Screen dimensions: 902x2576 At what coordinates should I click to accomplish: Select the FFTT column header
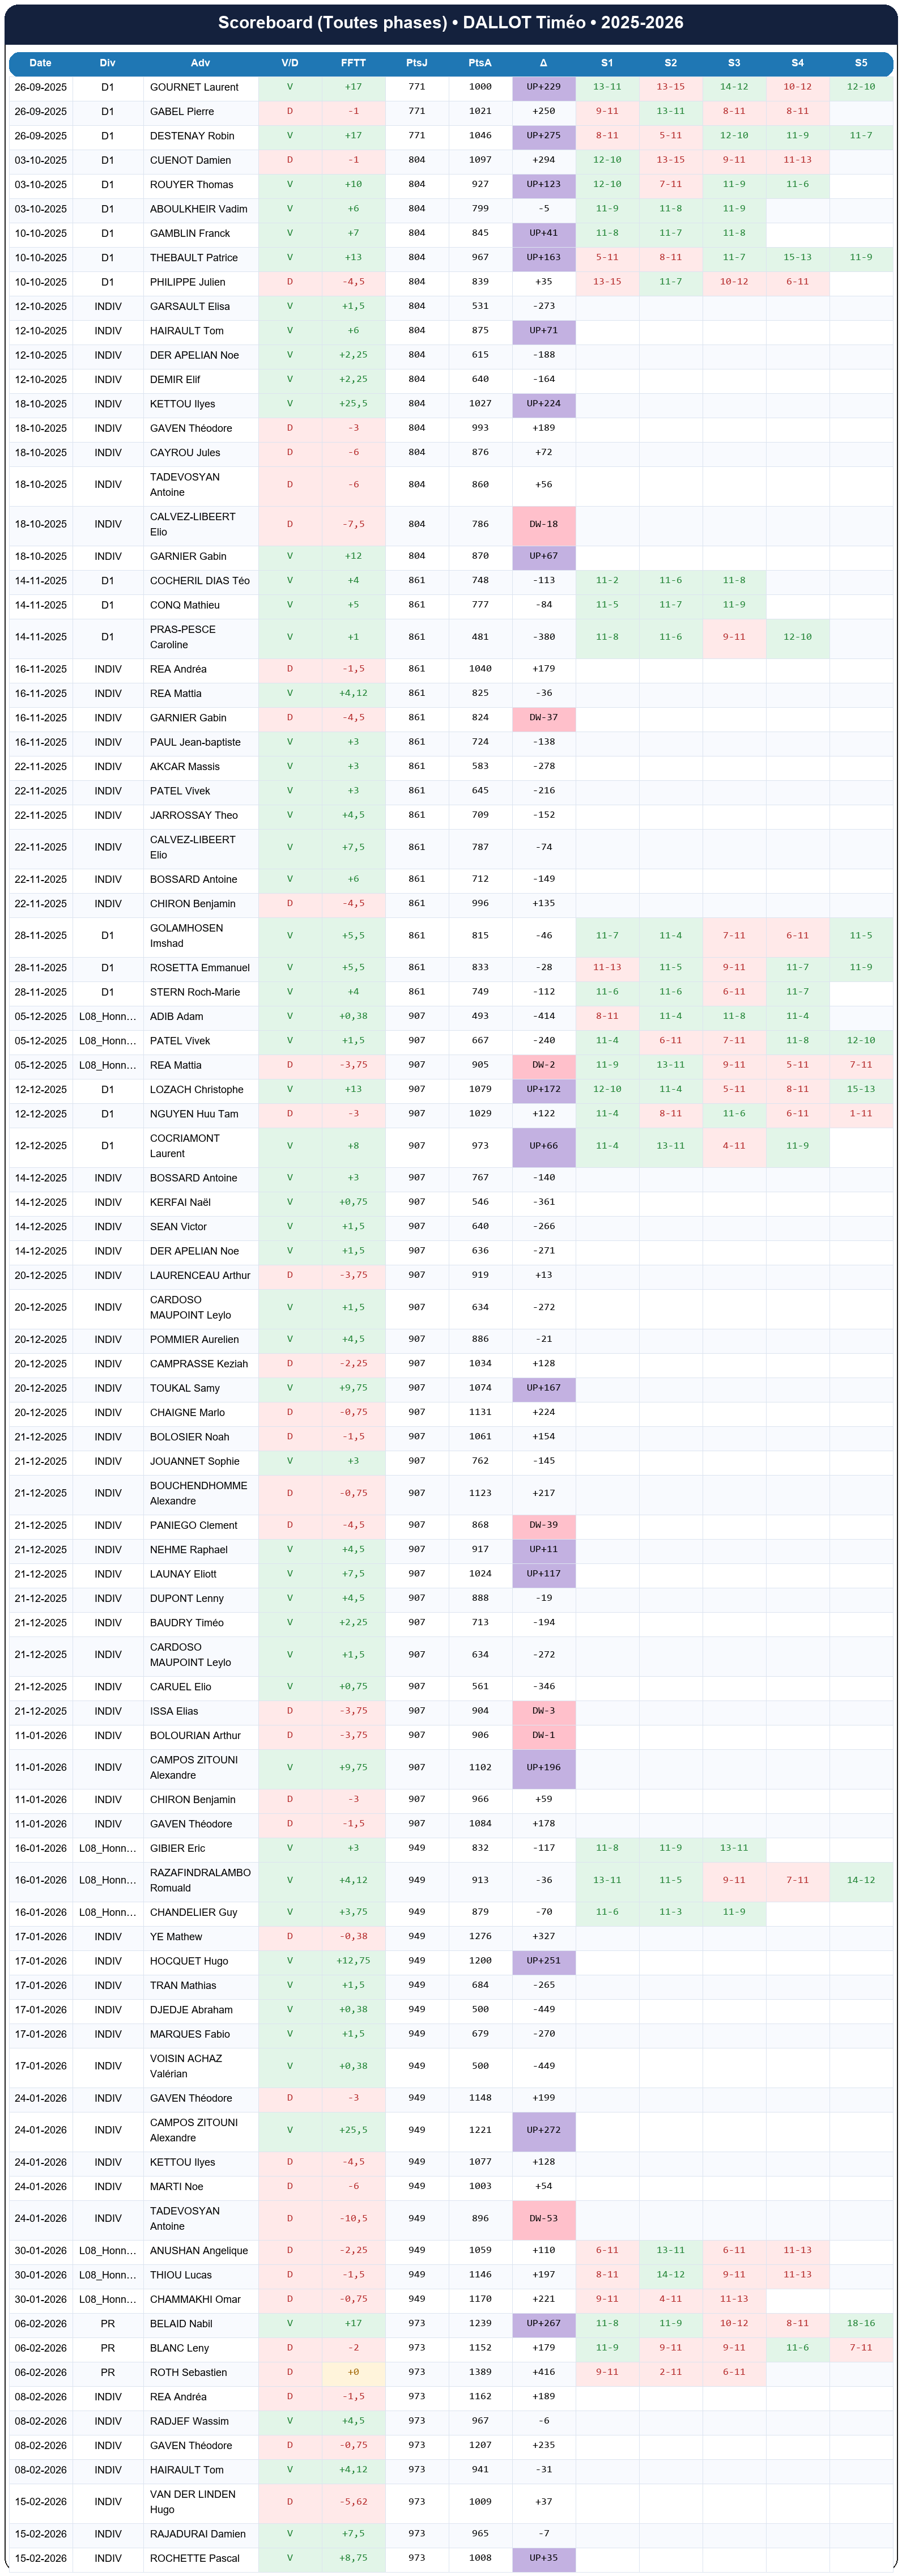click(x=353, y=63)
